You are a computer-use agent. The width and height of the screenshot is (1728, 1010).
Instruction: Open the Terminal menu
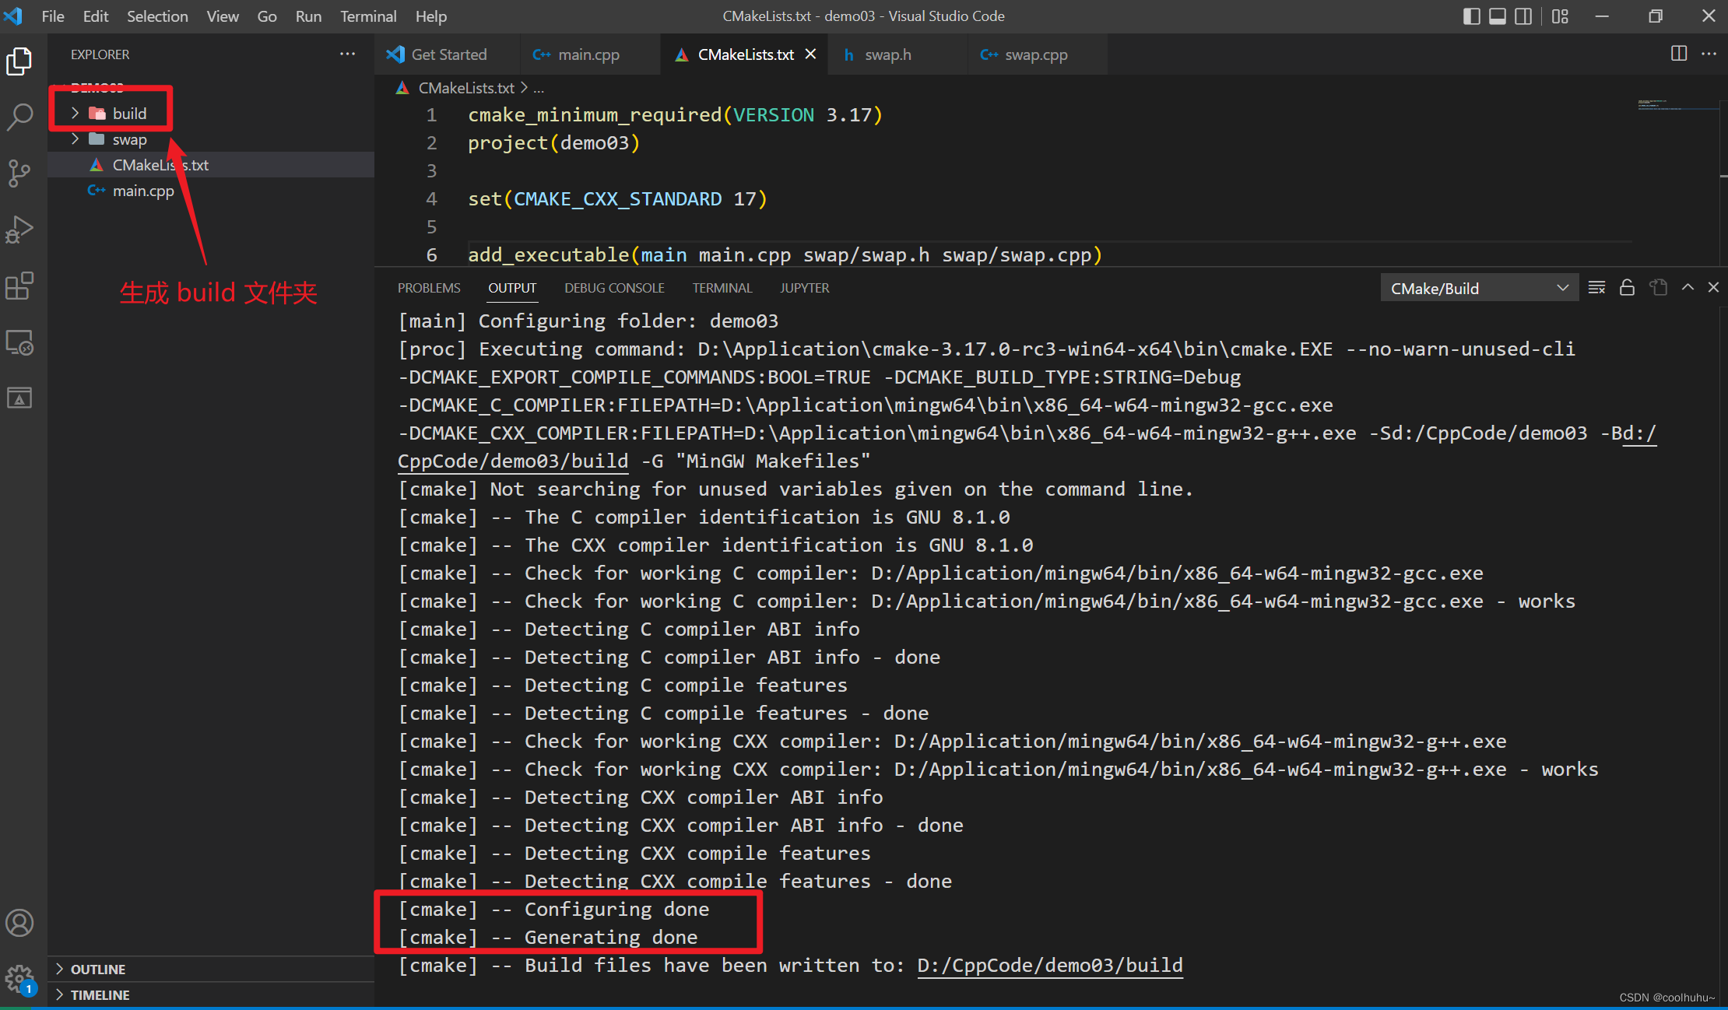click(x=367, y=16)
